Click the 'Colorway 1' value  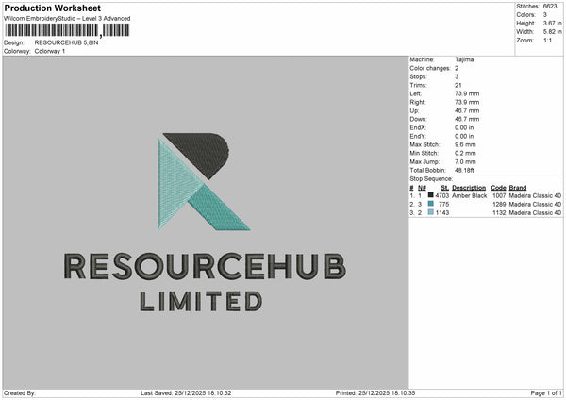(x=50, y=51)
